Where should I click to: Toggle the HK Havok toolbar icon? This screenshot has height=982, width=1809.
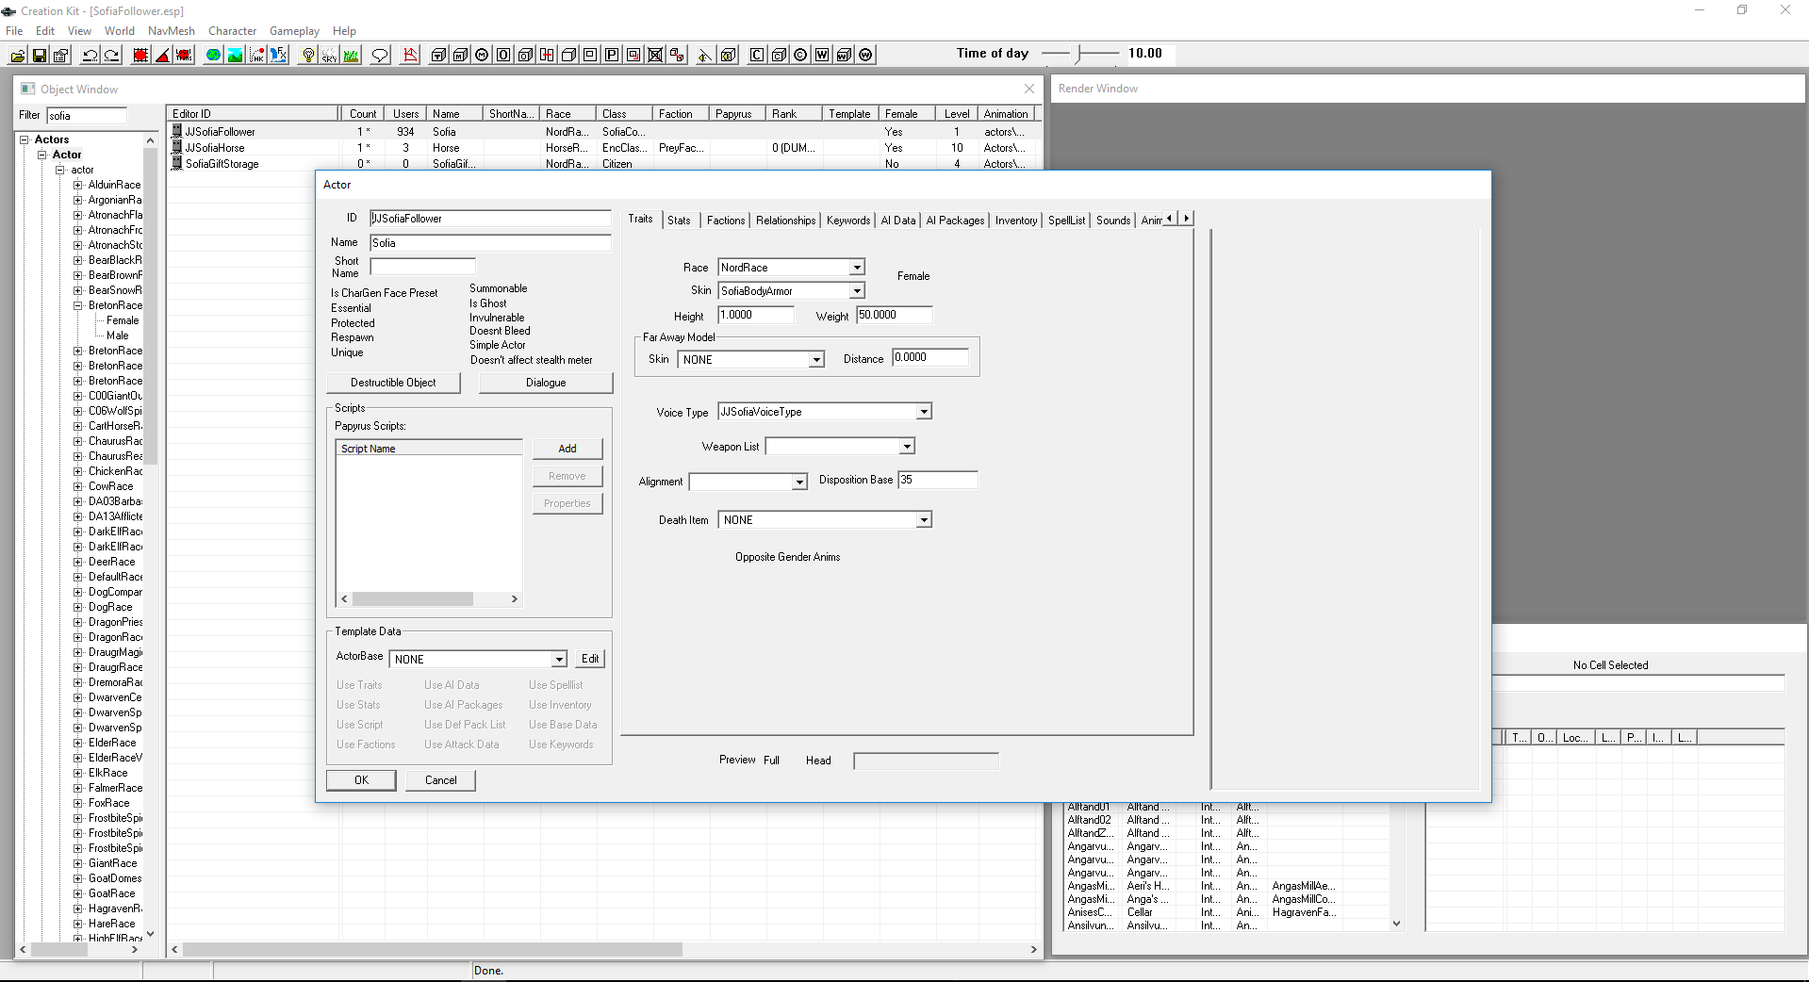point(256,55)
